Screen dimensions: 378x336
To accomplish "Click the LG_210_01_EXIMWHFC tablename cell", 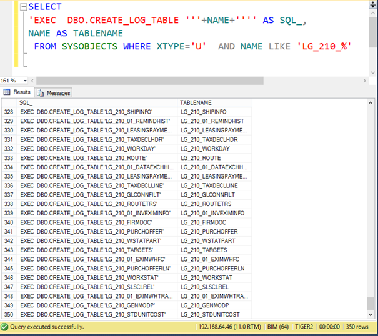I will click(214, 259).
